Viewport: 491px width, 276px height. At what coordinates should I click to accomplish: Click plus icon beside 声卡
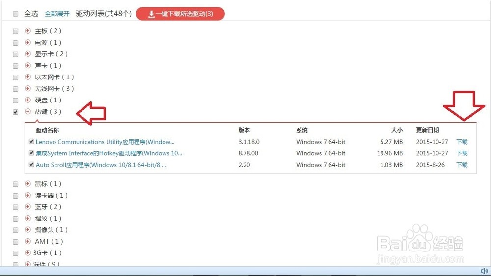(x=28, y=66)
